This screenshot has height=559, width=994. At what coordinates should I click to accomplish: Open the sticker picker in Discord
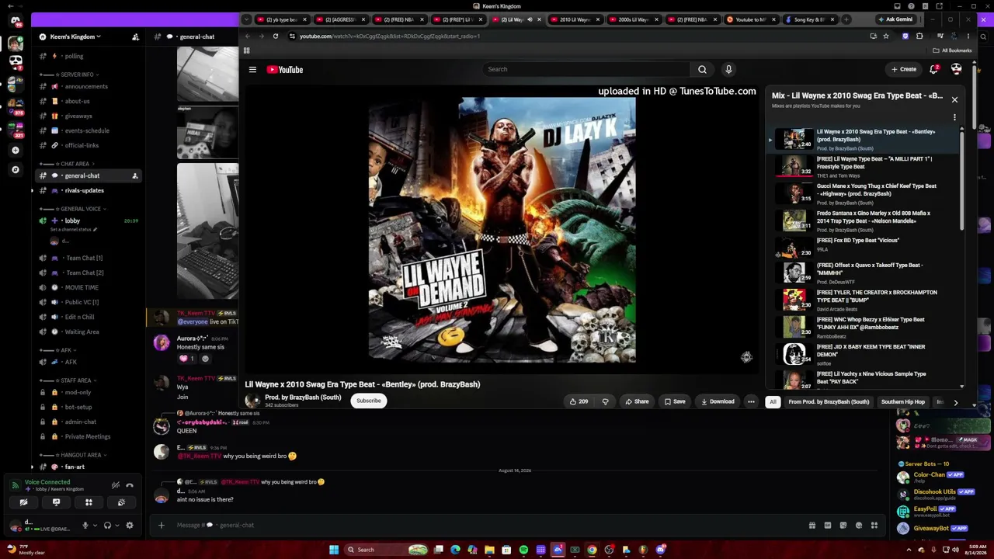843,526
